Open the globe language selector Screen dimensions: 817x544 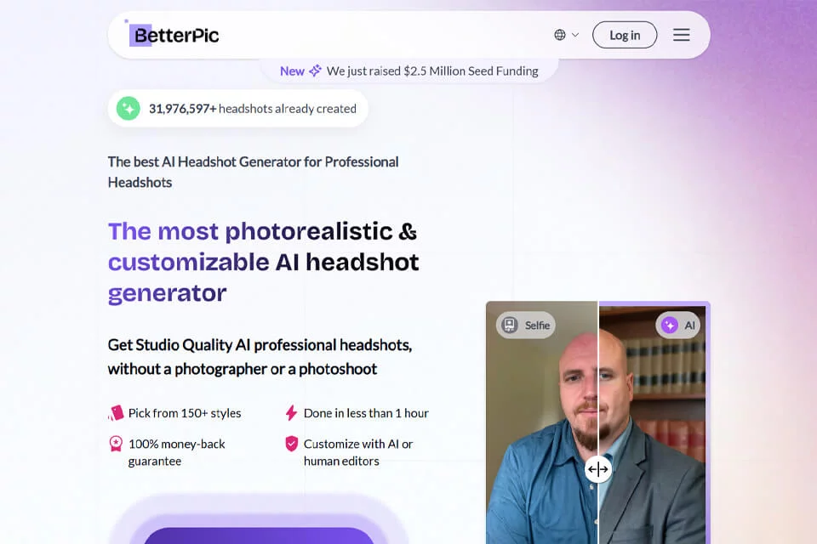[x=560, y=35]
